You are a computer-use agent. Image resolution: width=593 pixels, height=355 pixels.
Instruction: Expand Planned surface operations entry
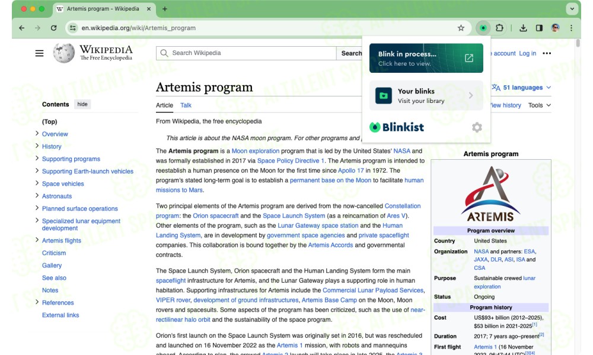(37, 208)
